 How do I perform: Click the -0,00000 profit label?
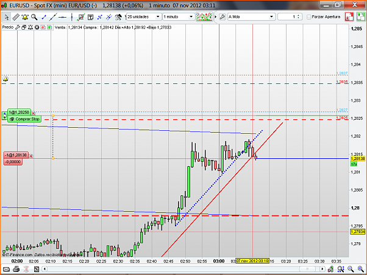point(13,162)
